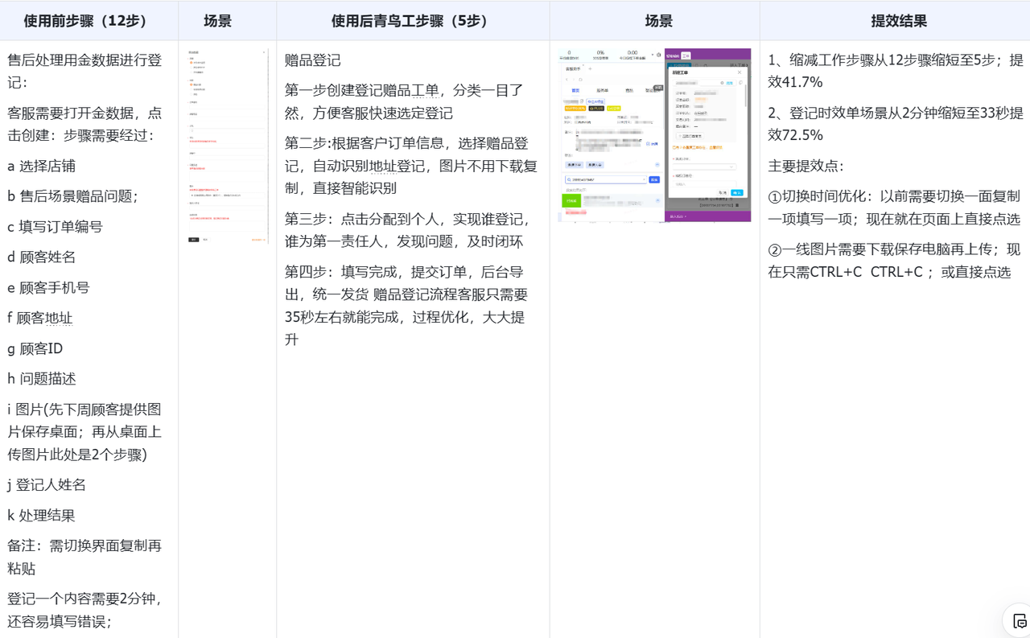Select the step b 售后场景赠品问题；
Image resolution: width=1030 pixels, height=638 pixels.
coord(73,196)
